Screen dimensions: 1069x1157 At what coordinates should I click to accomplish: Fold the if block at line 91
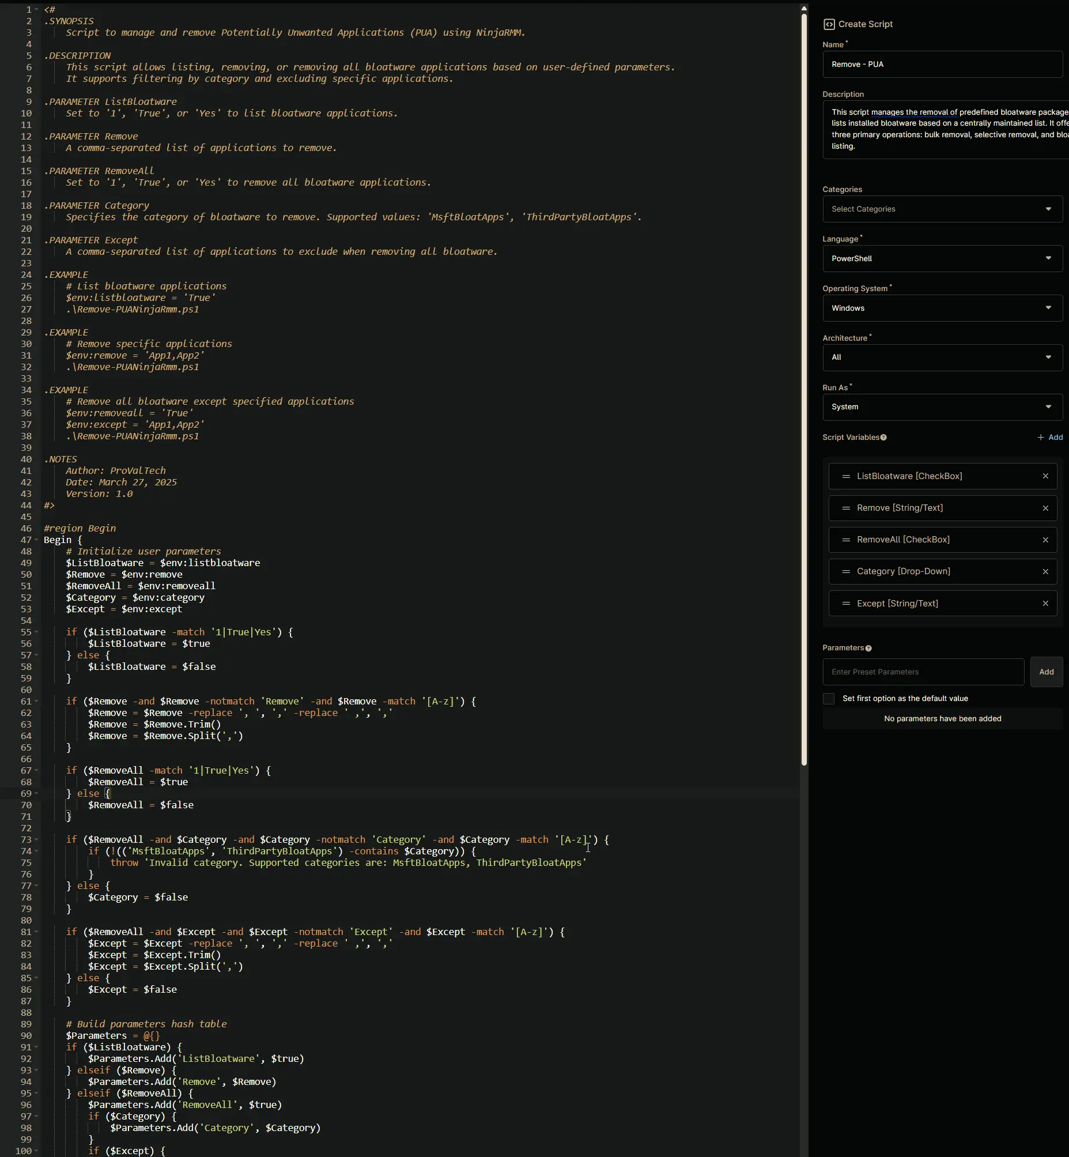click(x=37, y=1047)
